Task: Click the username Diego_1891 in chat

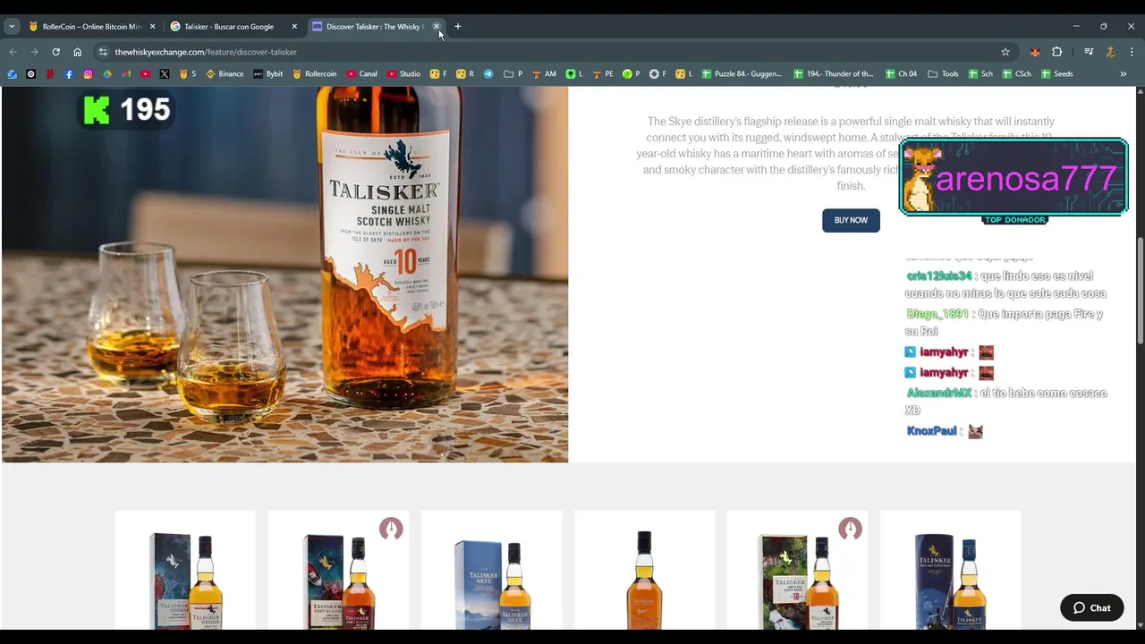Action: pyautogui.click(x=937, y=315)
